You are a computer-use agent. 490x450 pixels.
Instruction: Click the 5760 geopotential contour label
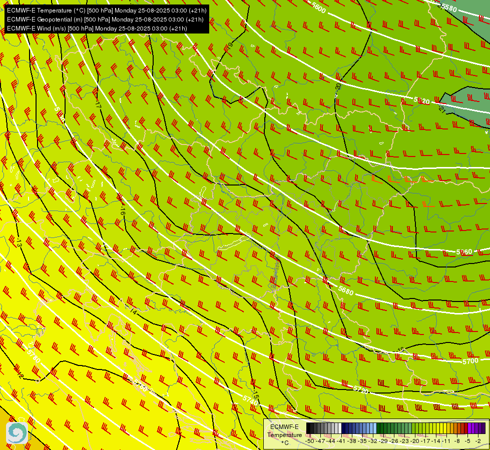140,386
